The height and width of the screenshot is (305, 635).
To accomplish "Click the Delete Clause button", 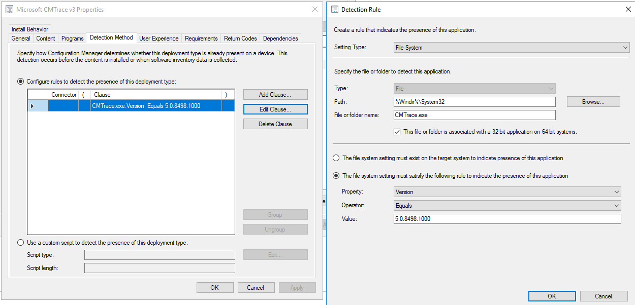I will pos(275,124).
